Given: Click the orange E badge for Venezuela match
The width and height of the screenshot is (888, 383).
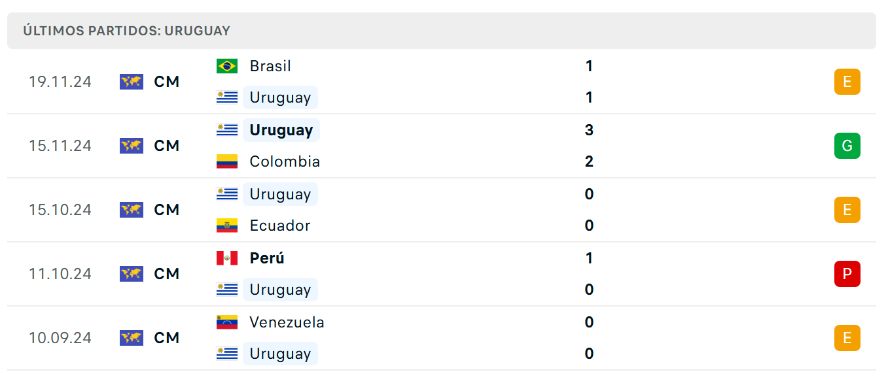Looking at the screenshot, I should [x=847, y=338].
